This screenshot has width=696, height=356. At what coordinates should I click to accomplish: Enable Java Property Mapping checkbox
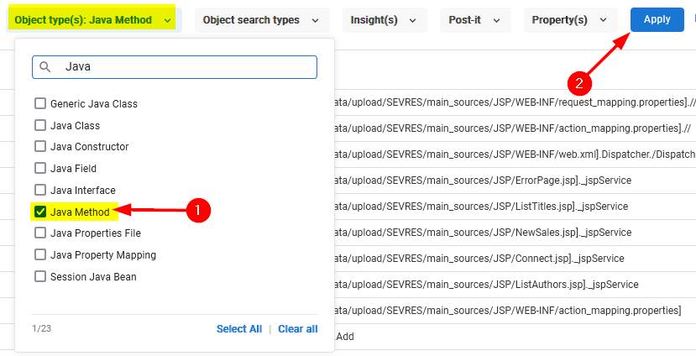pos(40,255)
